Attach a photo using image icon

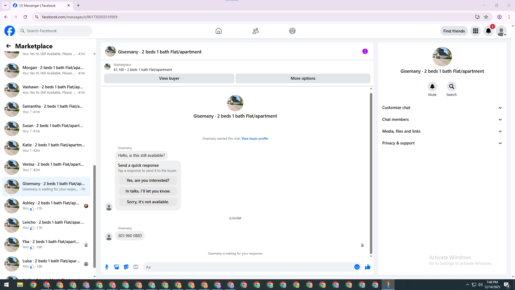click(x=116, y=267)
